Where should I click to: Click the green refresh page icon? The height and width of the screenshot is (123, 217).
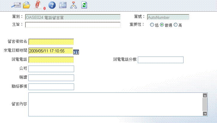tap(84, 5)
